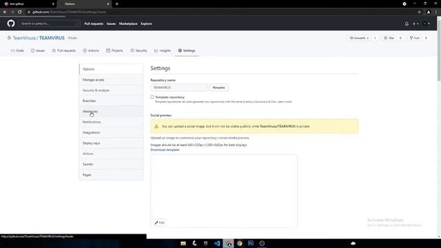Go back with the browser back arrow
441x248 pixels.
pos(5,12)
